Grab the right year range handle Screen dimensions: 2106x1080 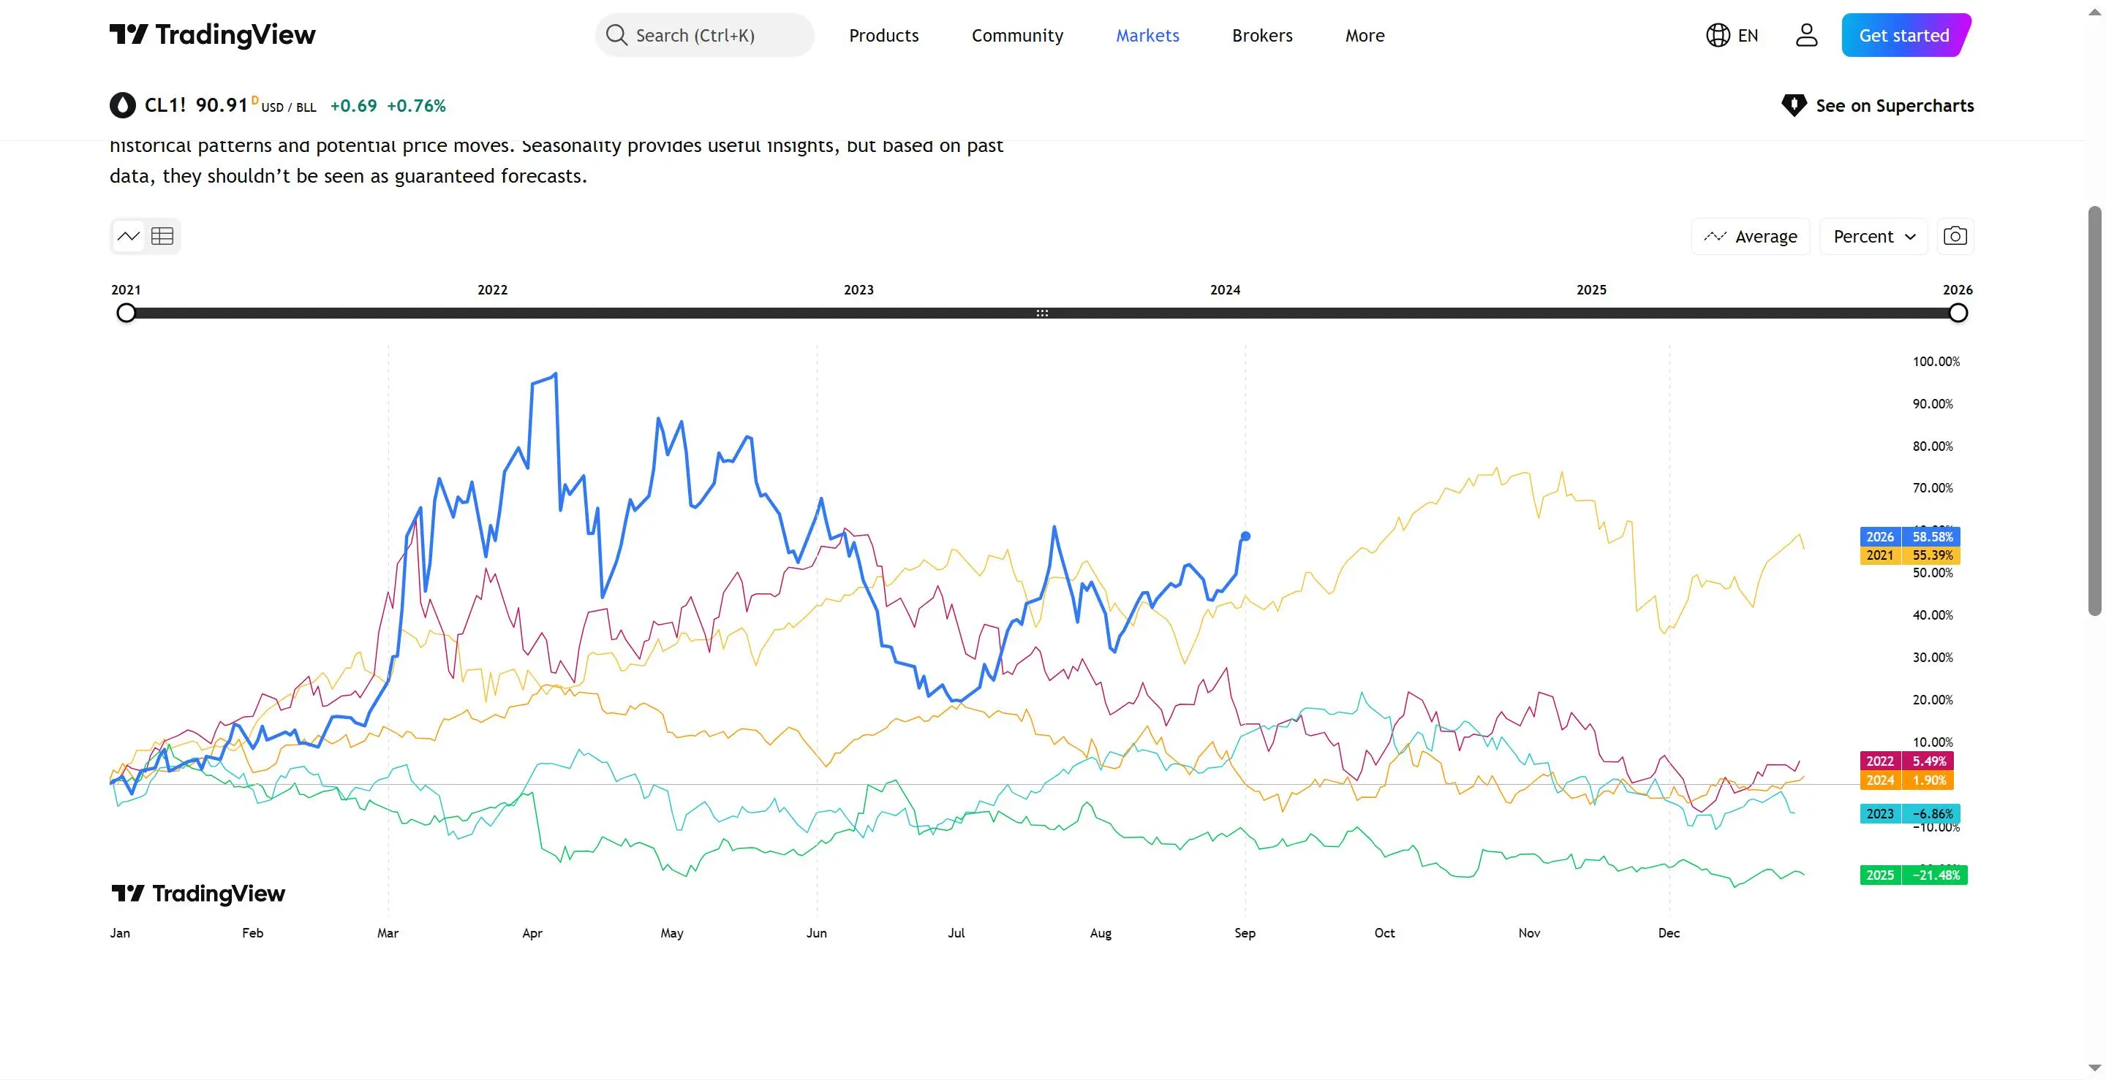coord(1958,313)
